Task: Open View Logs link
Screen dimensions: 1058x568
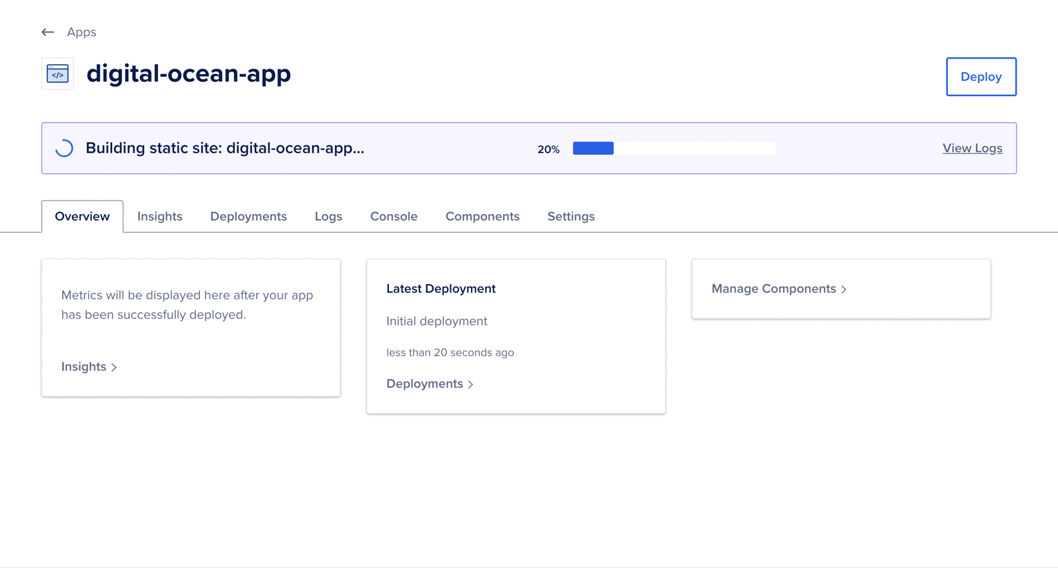Action: [x=972, y=148]
